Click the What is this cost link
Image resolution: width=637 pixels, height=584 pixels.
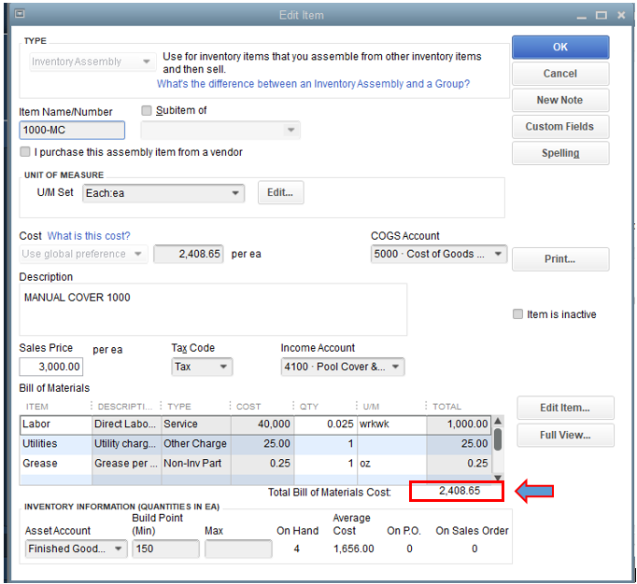(x=89, y=236)
